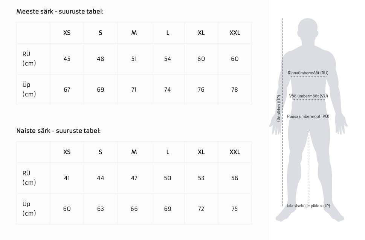Image resolution: width=365 pixels, height=240 pixels.
Task: Click women's XXL length value 75
Action: pyautogui.click(x=235, y=209)
